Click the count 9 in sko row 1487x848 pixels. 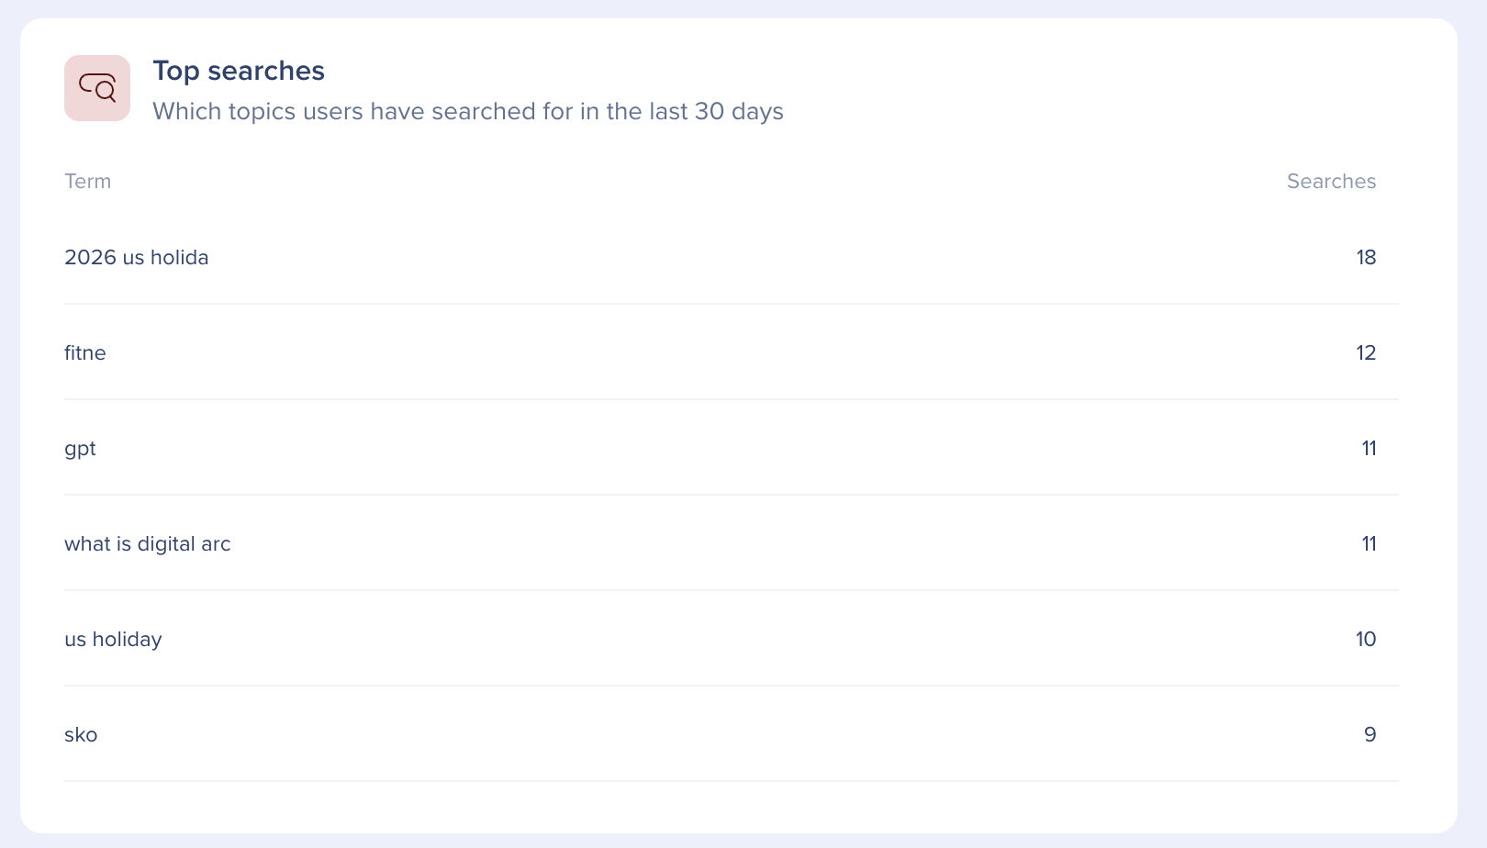1370,735
